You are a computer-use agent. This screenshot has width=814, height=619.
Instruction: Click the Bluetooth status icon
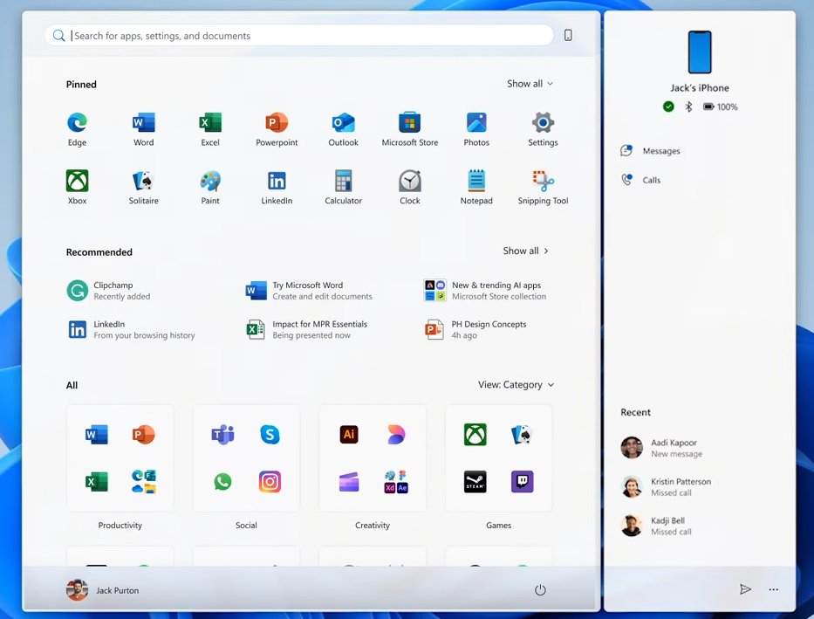(688, 107)
